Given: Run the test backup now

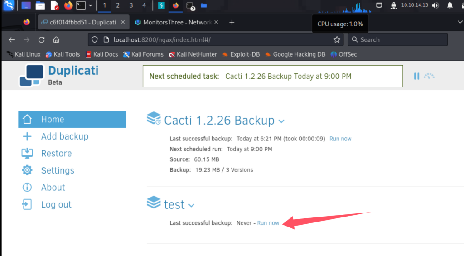Looking at the screenshot, I should (x=268, y=223).
